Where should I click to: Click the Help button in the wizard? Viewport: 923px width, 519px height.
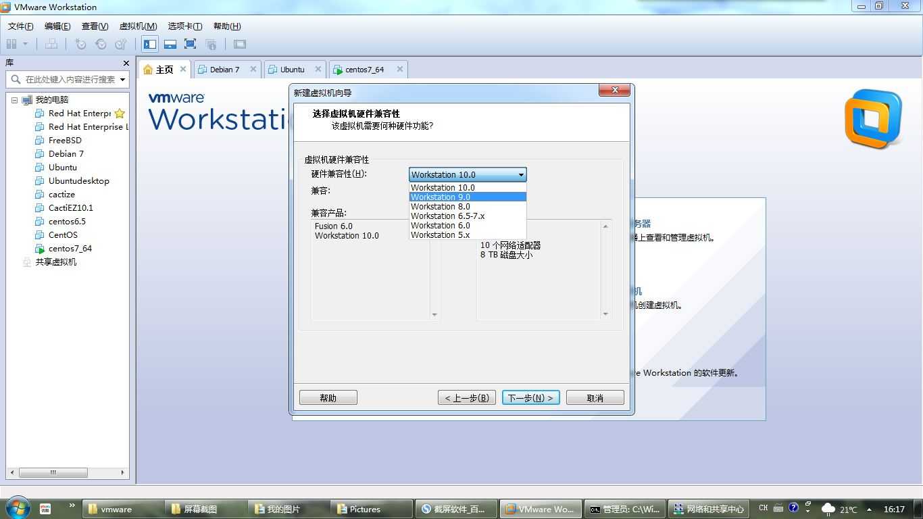[x=328, y=398]
